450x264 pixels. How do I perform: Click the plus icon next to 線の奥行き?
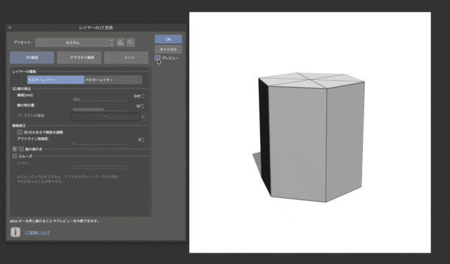pyautogui.click(x=15, y=149)
